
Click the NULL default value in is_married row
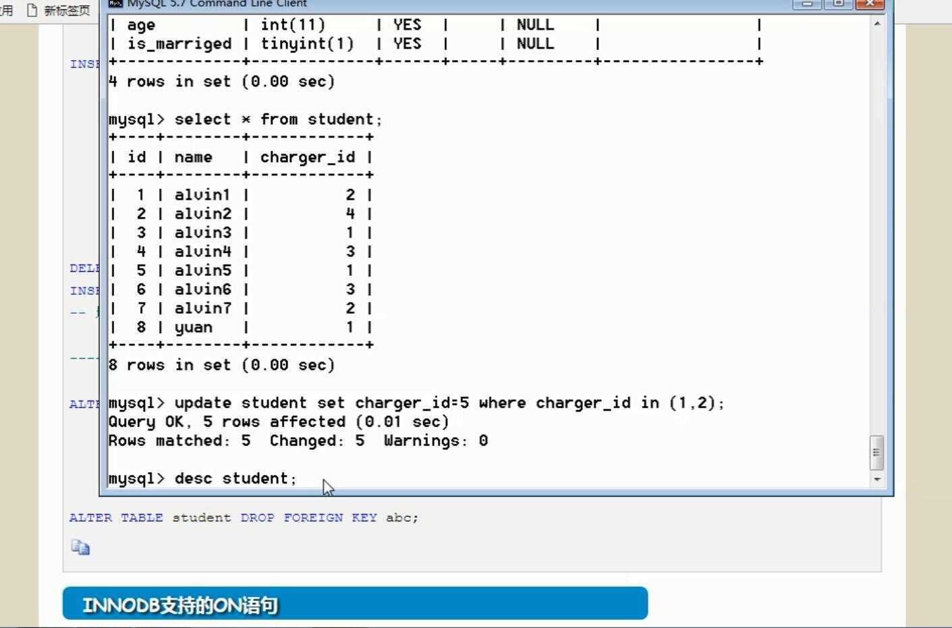(x=535, y=44)
